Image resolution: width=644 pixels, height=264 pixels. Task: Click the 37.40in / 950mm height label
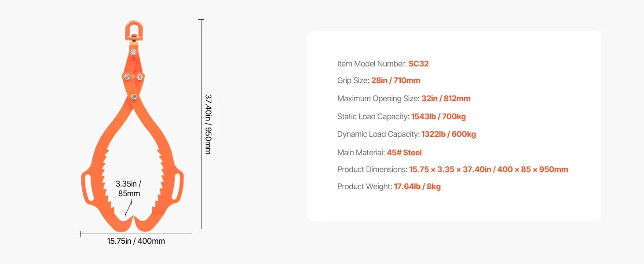pyautogui.click(x=208, y=124)
